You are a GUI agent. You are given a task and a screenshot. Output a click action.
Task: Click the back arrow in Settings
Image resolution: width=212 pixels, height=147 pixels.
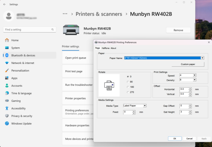click(x=5, y=4)
